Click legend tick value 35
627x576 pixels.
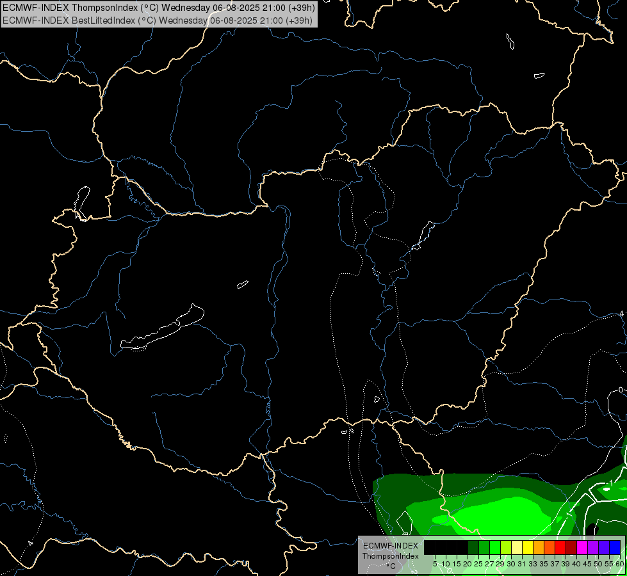544,564
